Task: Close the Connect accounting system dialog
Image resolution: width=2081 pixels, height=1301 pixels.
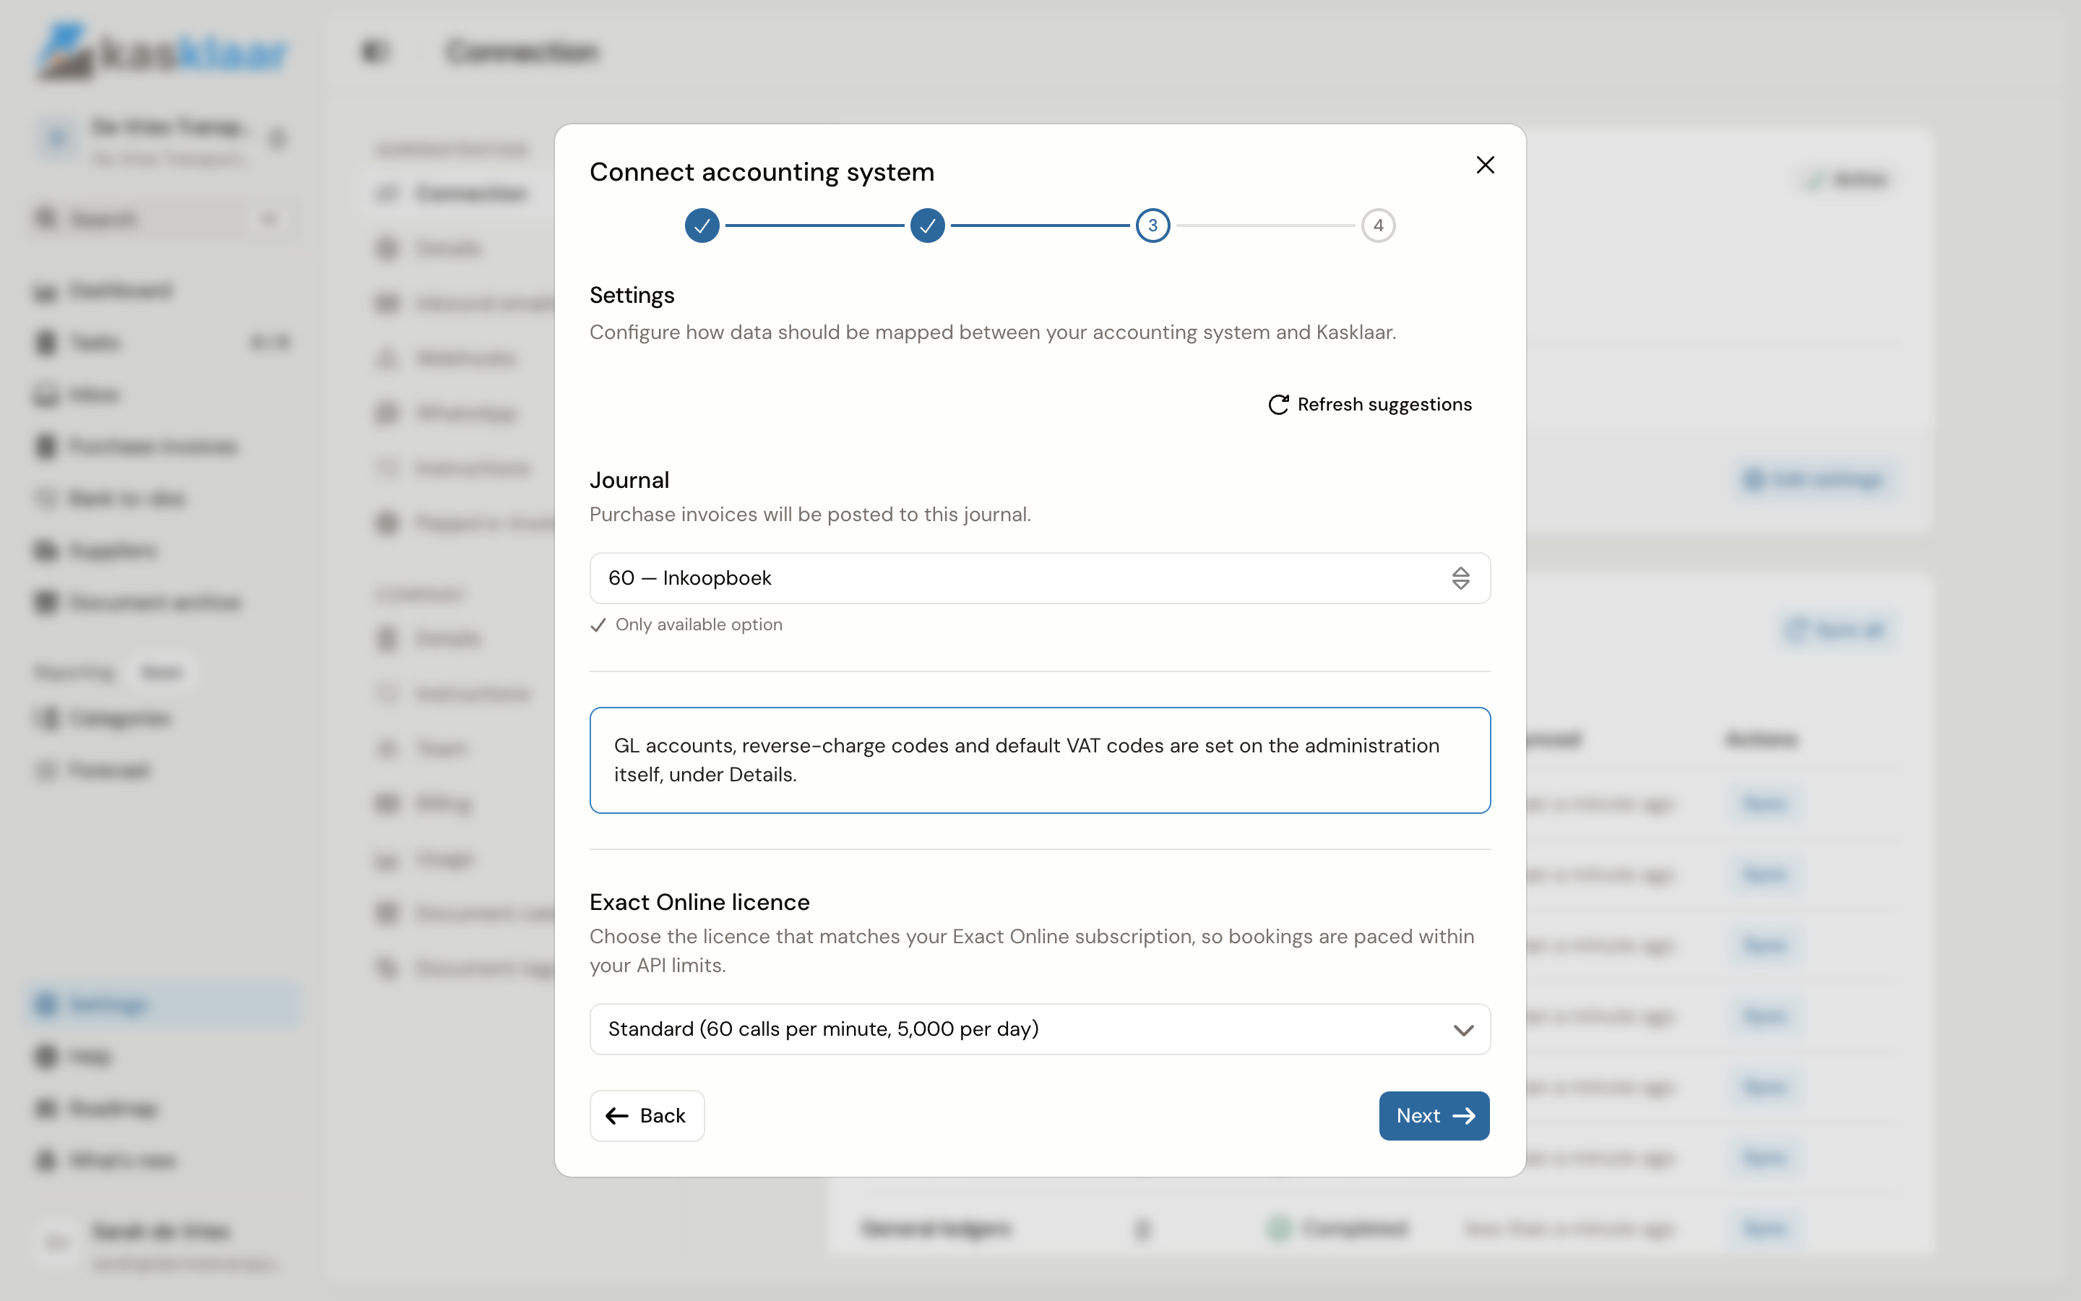Action: (1485, 166)
